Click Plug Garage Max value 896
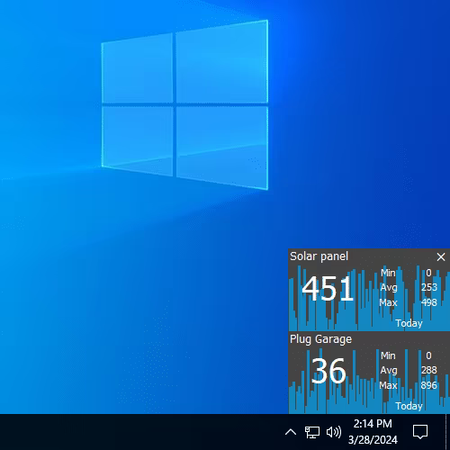The width and height of the screenshot is (450, 450). click(x=428, y=385)
